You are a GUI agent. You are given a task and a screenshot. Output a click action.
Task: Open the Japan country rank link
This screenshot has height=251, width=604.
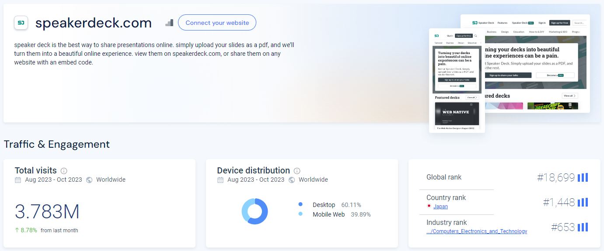click(440, 207)
